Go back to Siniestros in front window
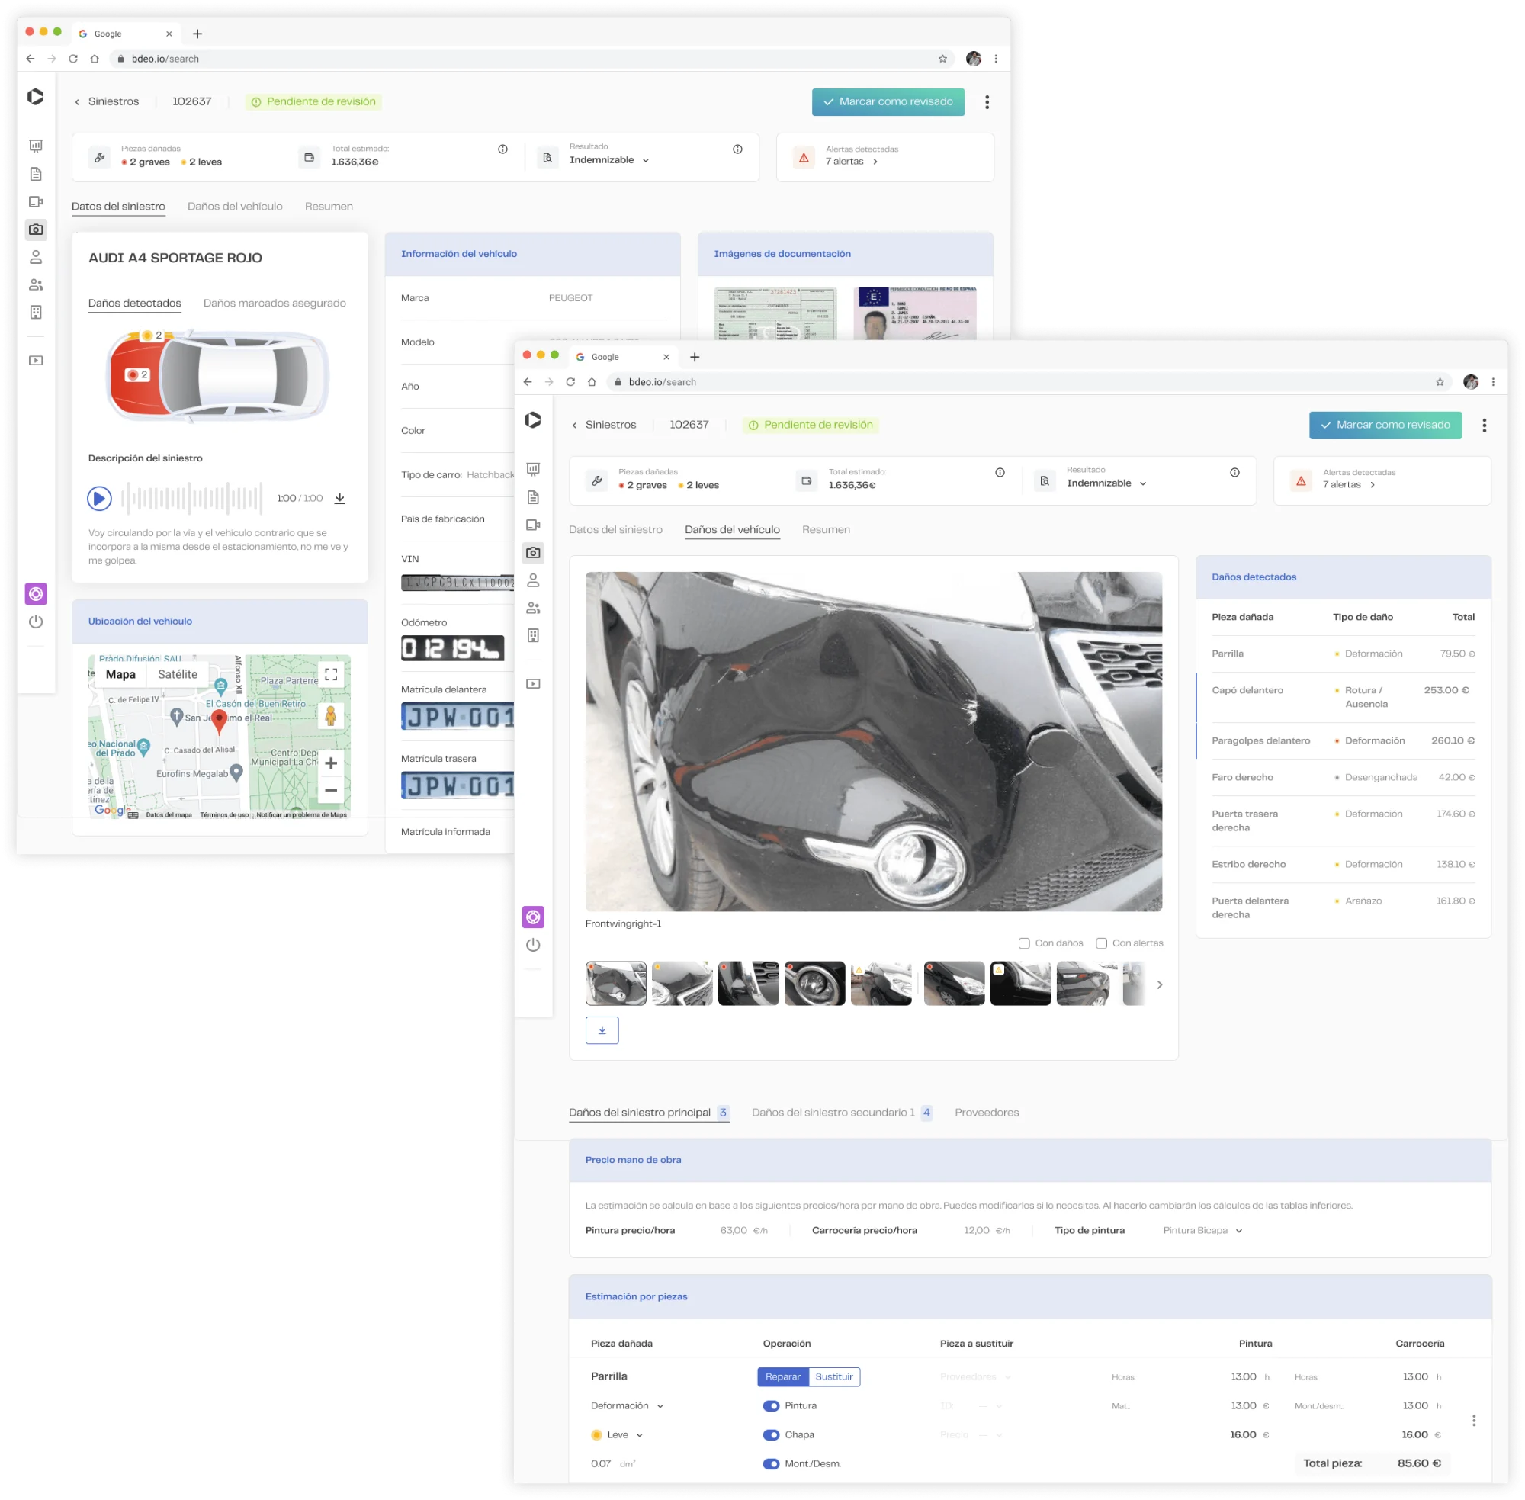This screenshot has height=1500, width=1525. tap(603, 426)
